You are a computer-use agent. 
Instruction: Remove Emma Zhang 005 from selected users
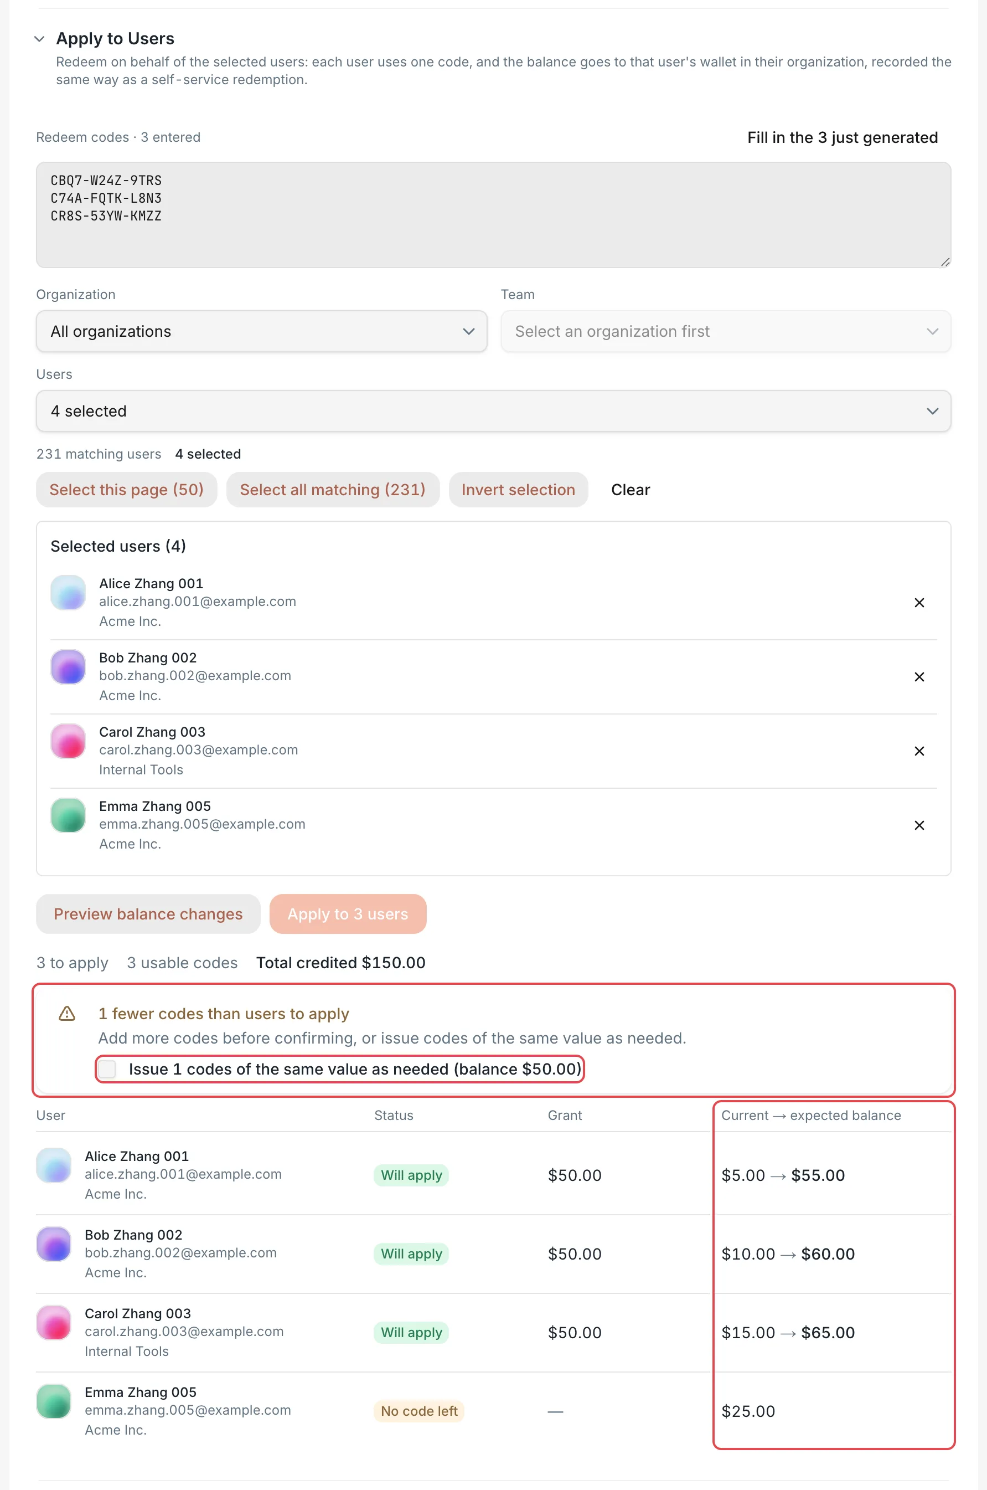click(x=918, y=826)
